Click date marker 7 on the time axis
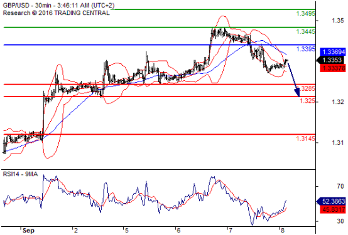348x235 pixels. tap(231, 231)
